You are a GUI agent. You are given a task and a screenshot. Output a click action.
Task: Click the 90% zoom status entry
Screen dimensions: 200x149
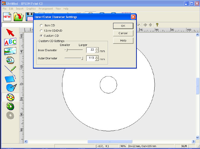[123, 146]
